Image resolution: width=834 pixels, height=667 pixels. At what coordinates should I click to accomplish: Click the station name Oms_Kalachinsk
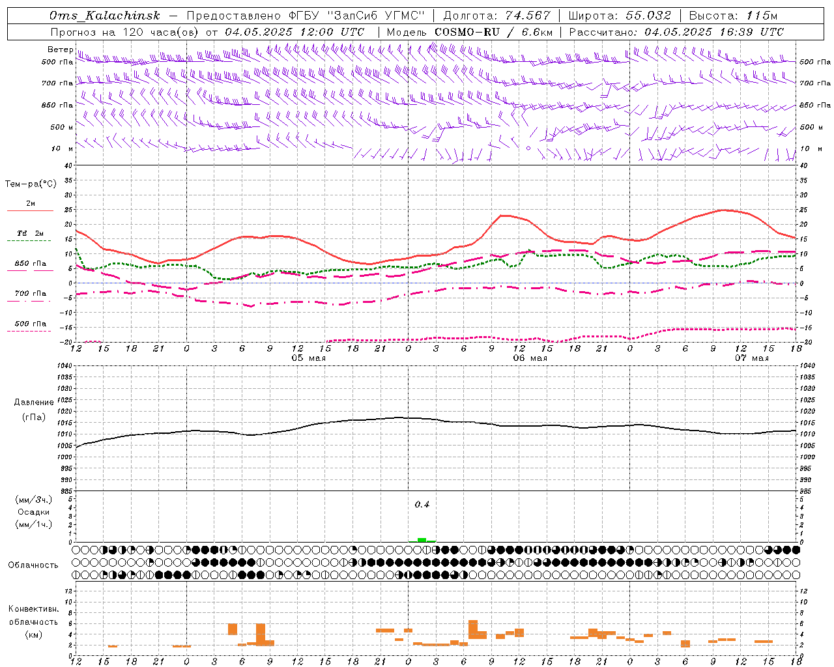[x=104, y=16]
